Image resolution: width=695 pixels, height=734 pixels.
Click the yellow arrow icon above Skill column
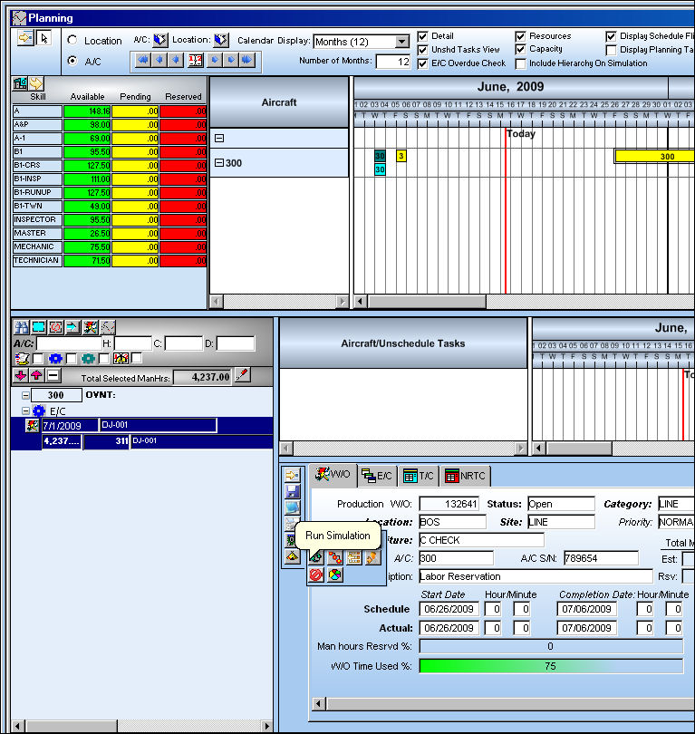[36, 83]
